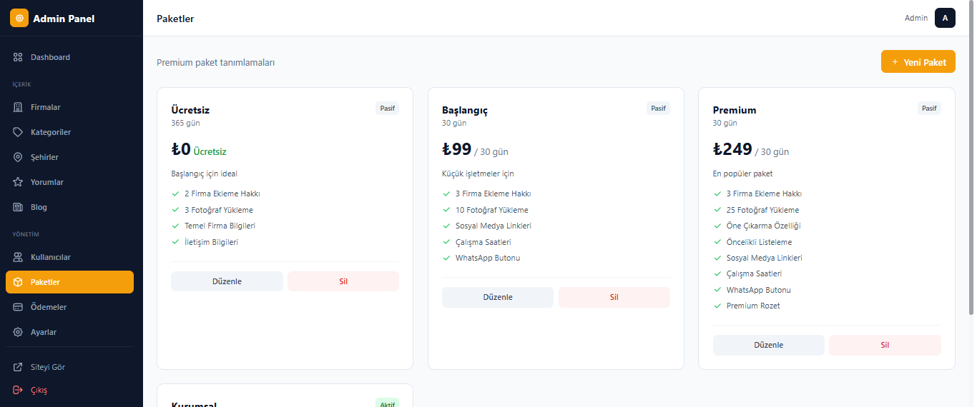Open the Ayarlar settings gear icon
Viewport: 977px width, 407px height.
(19, 332)
